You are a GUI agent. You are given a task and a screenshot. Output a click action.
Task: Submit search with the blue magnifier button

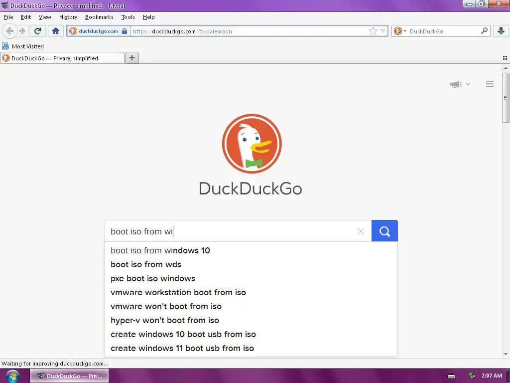coord(384,231)
